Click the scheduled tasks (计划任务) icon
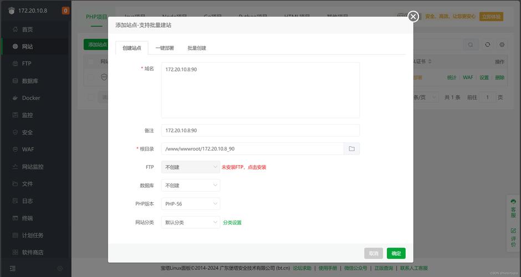This screenshot has height=277, width=521. pyautogui.click(x=15, y=235)
